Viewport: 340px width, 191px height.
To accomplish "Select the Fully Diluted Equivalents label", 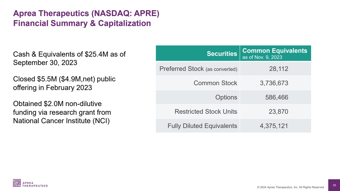I will [202, 126].
